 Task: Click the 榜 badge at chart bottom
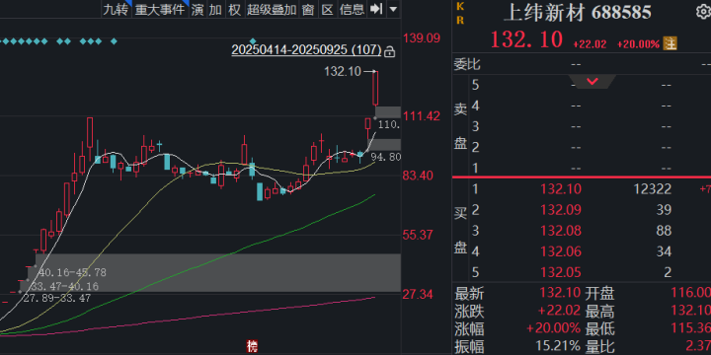pyautogui.click(x=252, y=346)
